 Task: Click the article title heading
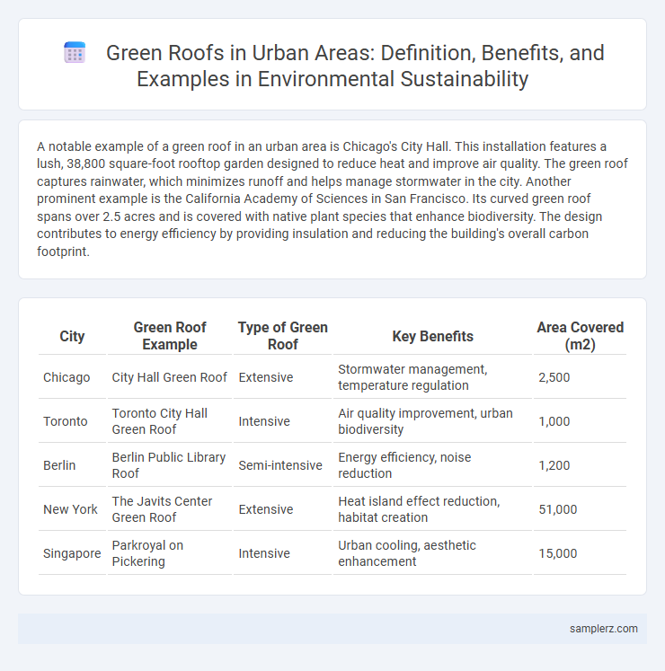tap(355, 66)
